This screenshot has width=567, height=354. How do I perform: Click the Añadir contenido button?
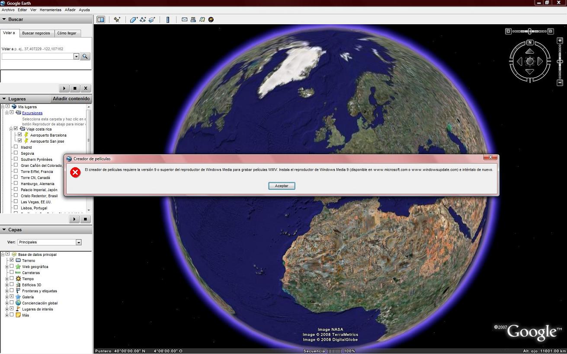(71, 99)
